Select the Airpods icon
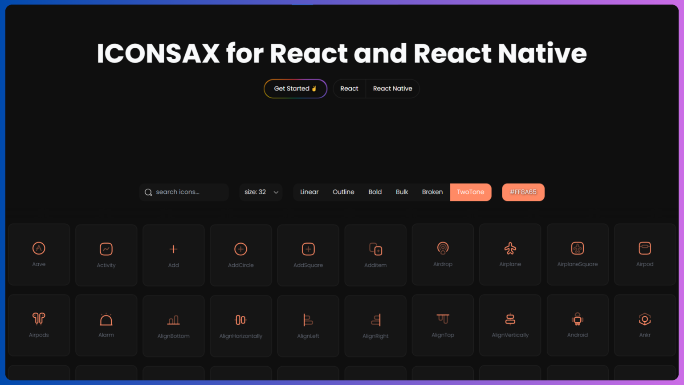 click(39, 325)
